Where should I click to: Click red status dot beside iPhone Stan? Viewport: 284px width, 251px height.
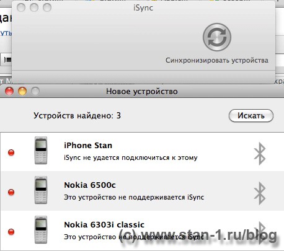pyautogui.click(x=11, y=152)
